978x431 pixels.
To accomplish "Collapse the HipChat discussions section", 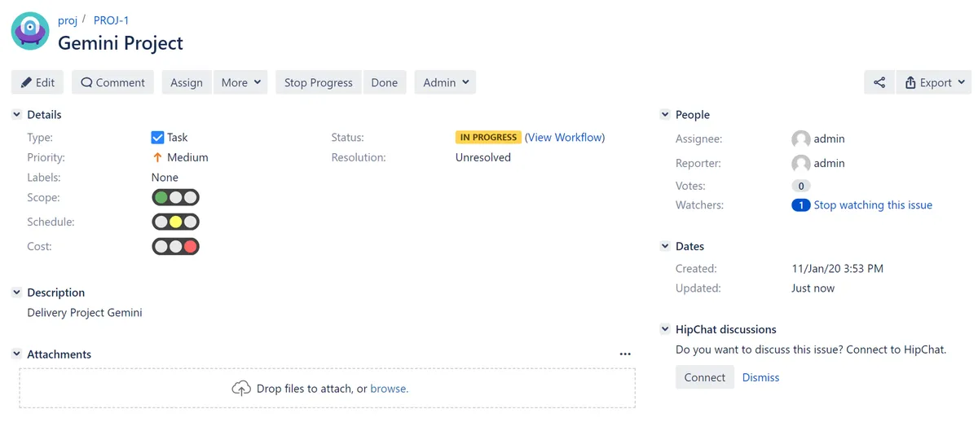I will tap(665, 330).
